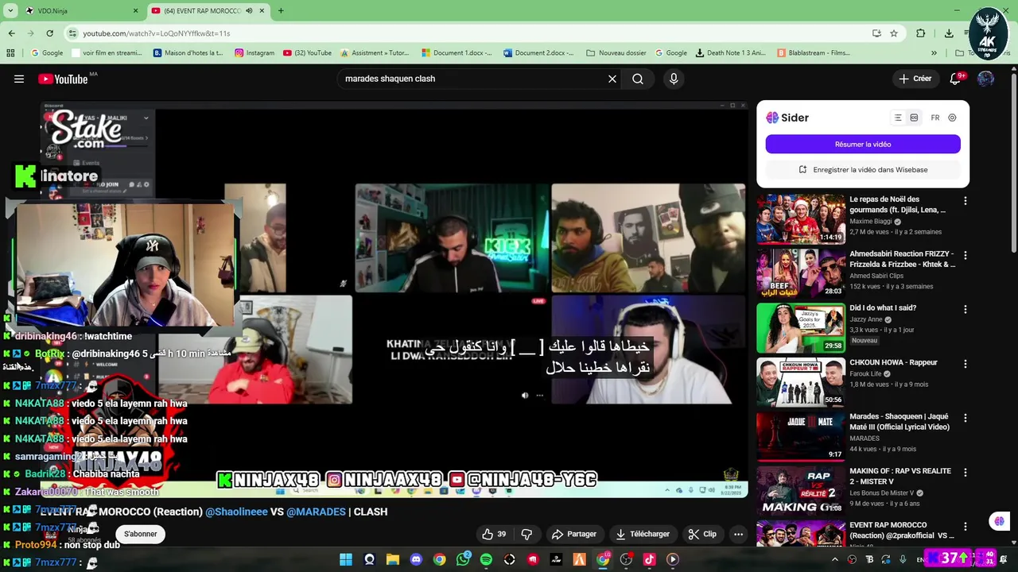Open the account avatar menu
This screenshot has height=572, width=1018.
point(985,79)
